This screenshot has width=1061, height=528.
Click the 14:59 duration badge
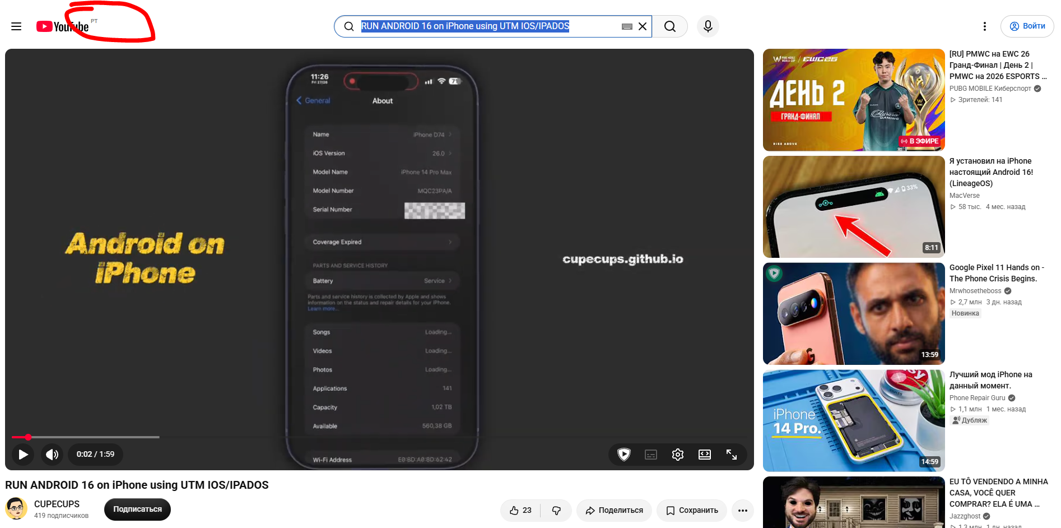coord(930,462)
